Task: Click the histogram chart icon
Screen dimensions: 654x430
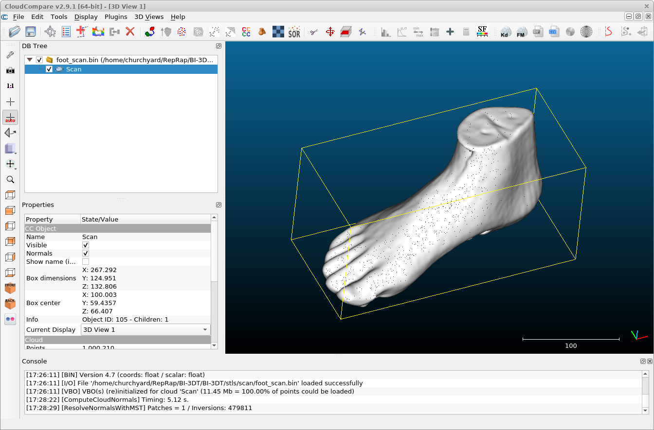Action: (385, 32)
